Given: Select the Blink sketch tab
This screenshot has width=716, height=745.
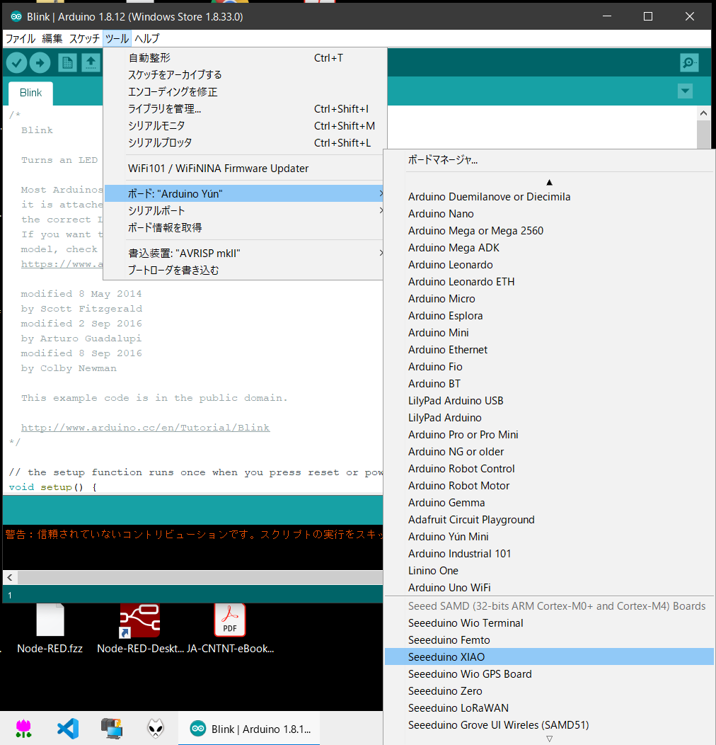Looking at the screenshot, I should click(31, 93).
